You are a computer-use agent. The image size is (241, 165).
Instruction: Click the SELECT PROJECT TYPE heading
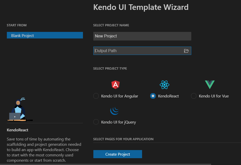tap(110, 69)
